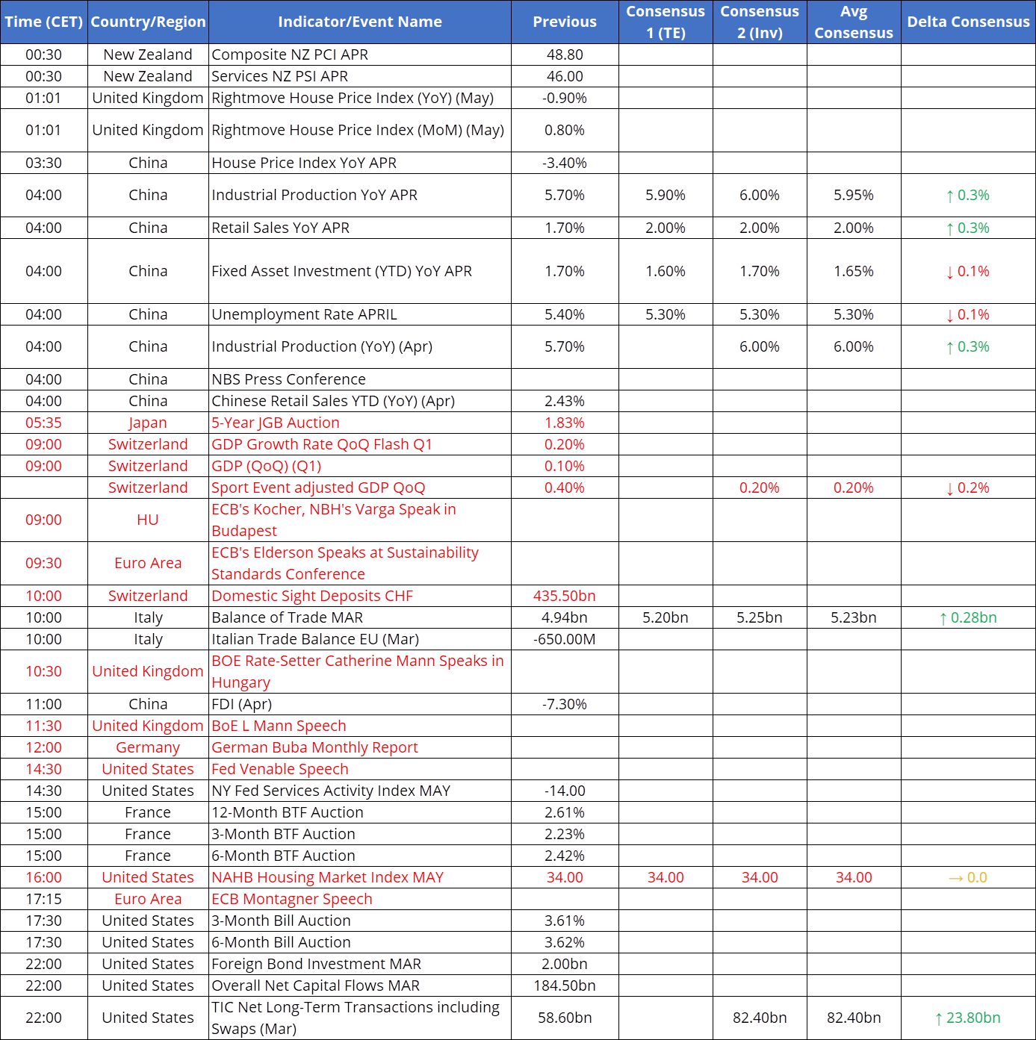
Task: Select the "Retail Sales YoY APR" cell
Action: [x=360, y=228]
